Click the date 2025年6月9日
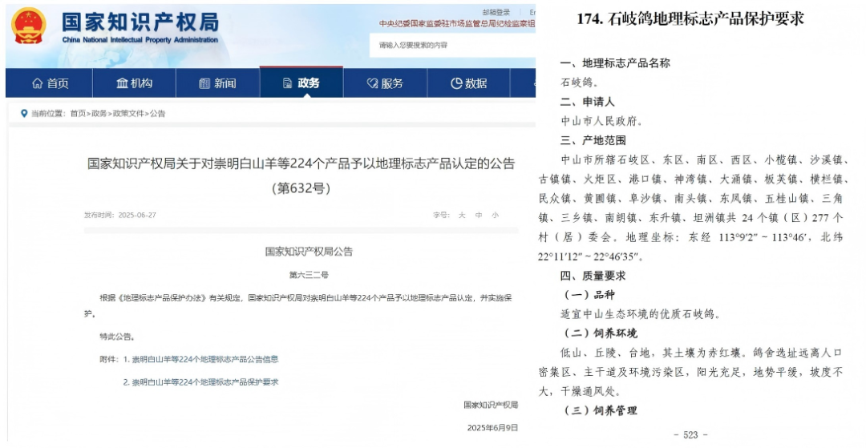Screen dimensions: 866x448 [492, 428]
